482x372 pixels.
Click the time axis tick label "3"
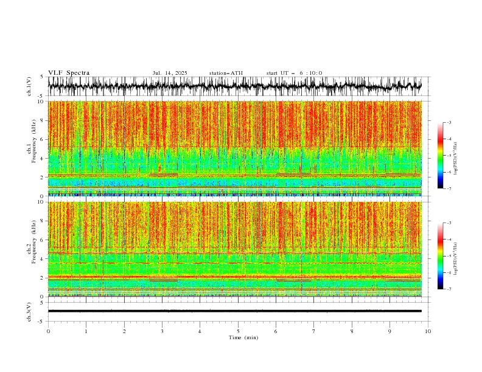[x=162, y=331]
